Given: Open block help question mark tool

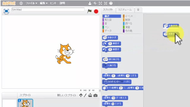Looking at the screenshot, I should (x=111, y=3).
